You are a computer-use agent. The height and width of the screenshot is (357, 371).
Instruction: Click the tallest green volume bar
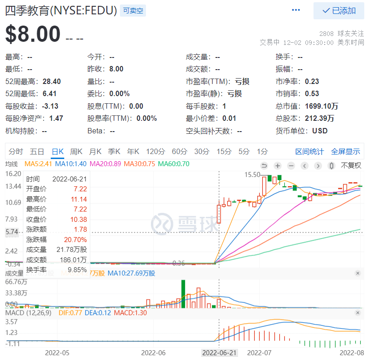point(183,294)
